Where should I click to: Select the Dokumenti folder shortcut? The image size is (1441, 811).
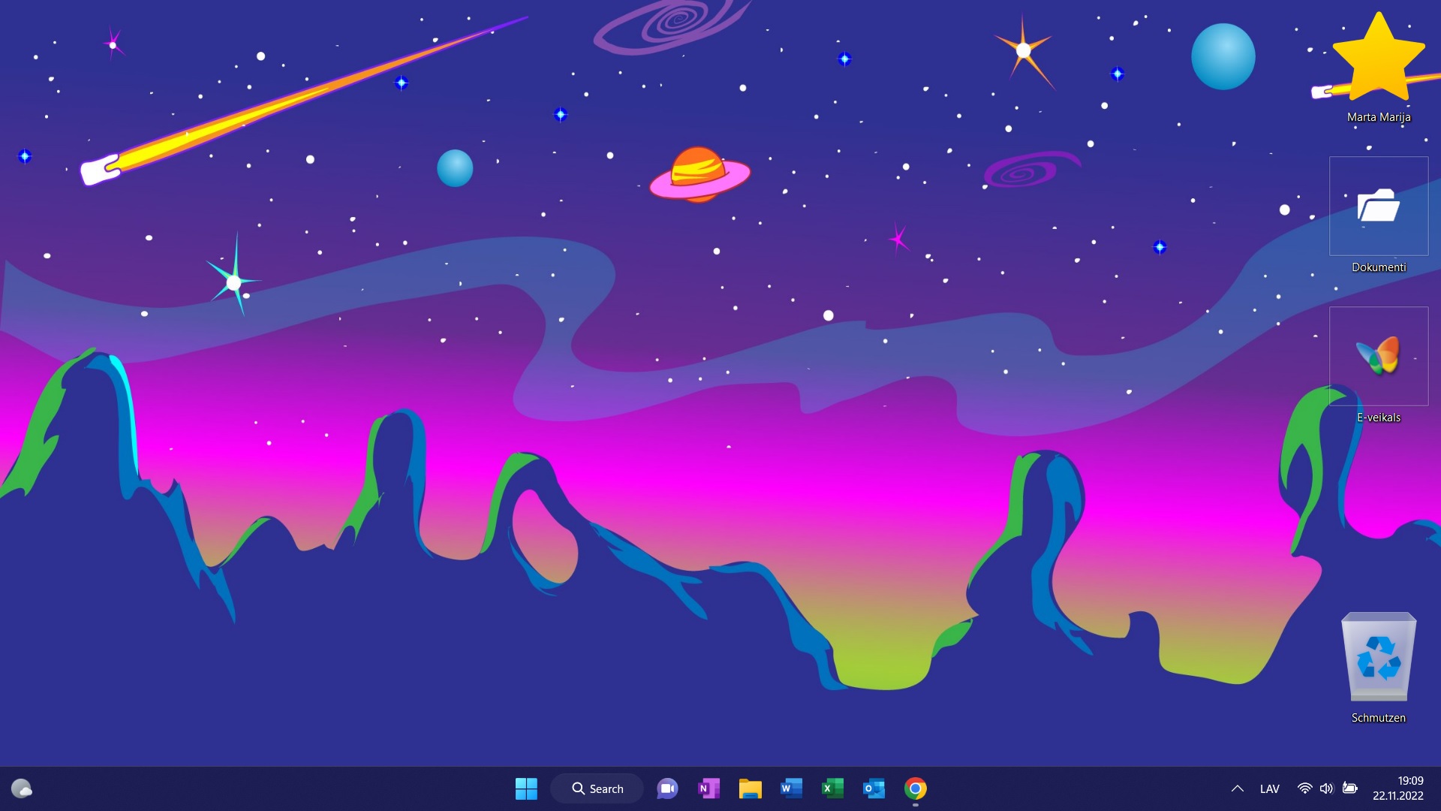point(1379,207)
